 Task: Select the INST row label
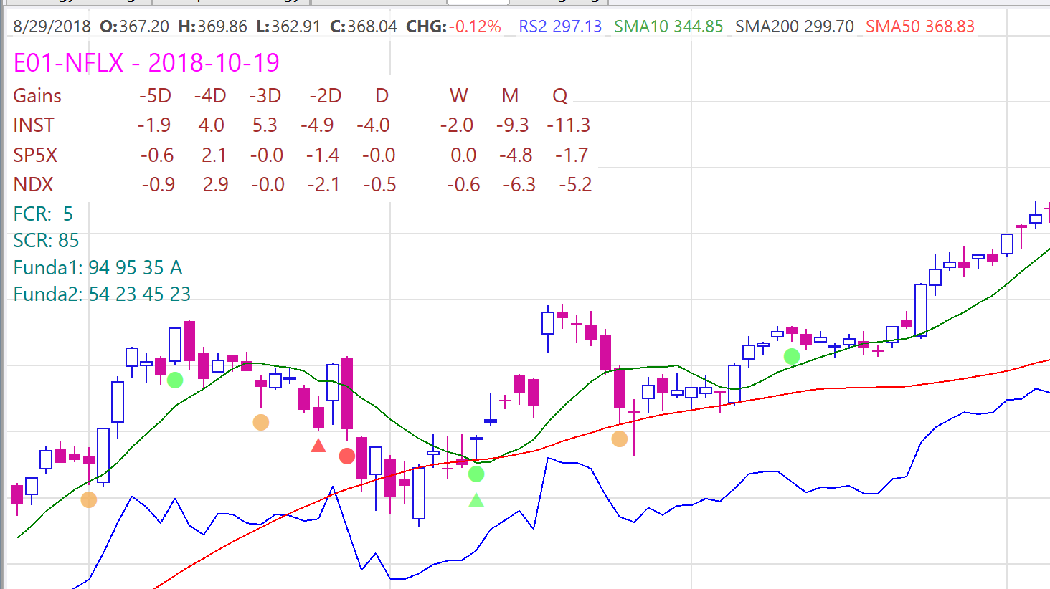34,125
